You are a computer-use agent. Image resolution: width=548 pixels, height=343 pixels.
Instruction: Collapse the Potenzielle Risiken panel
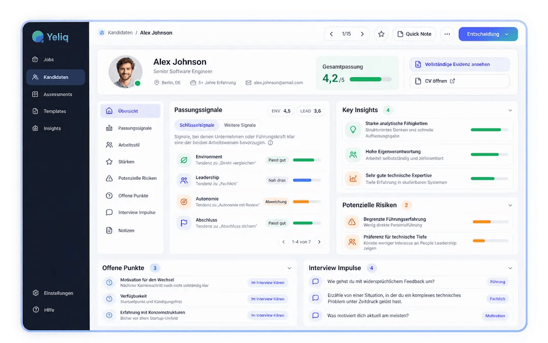point(510,205)
